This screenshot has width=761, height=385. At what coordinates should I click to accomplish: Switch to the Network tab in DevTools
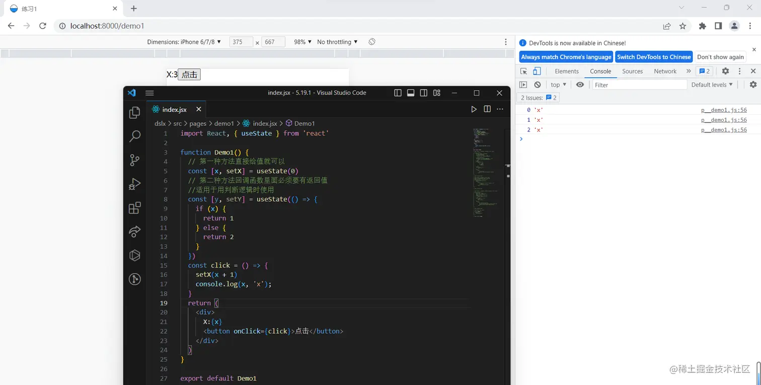point(665,71)
